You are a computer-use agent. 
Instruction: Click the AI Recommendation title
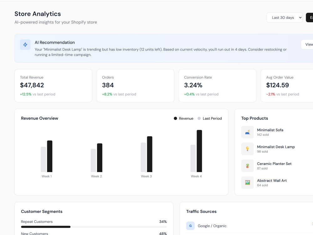55,42
